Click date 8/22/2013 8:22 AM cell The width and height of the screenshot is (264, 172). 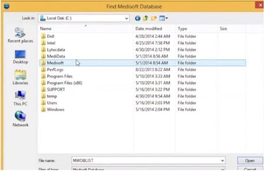pyautogui.click(x=153, y=69)
